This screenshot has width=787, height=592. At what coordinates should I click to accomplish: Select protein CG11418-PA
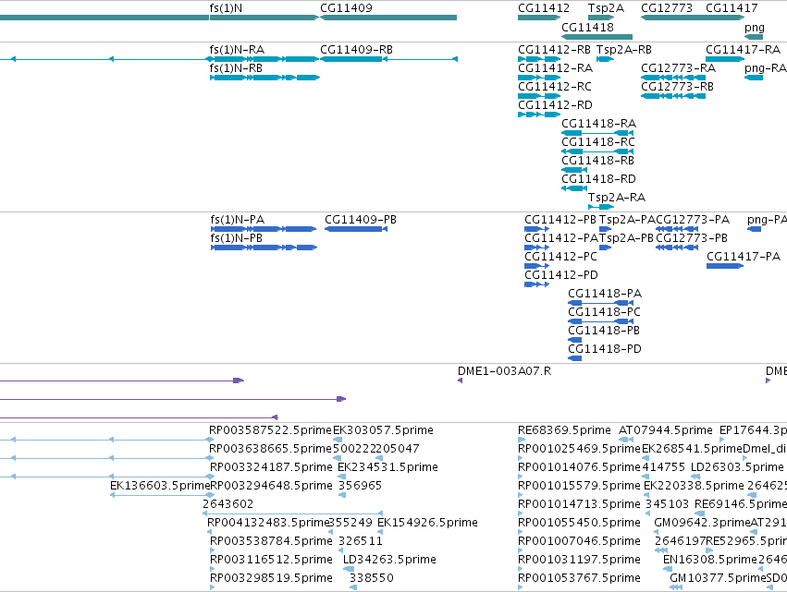coord(601,303)
